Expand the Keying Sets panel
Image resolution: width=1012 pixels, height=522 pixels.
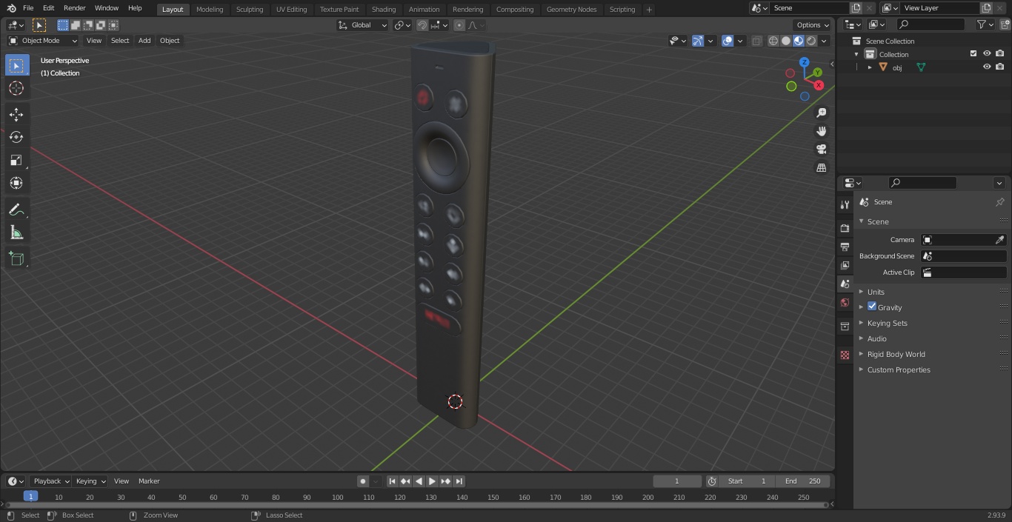pyautogui.click(x=888, y=323)
